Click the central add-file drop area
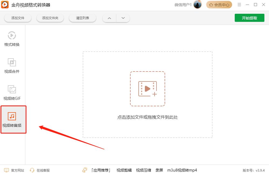 [x=148, y=89]
